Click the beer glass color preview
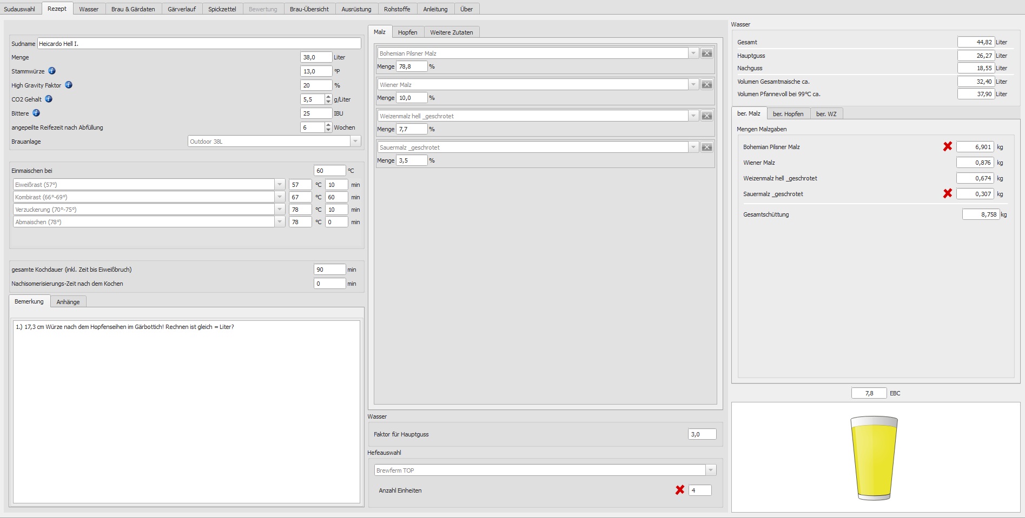The width and height of the screenshot is (1025, 518). 874,458
